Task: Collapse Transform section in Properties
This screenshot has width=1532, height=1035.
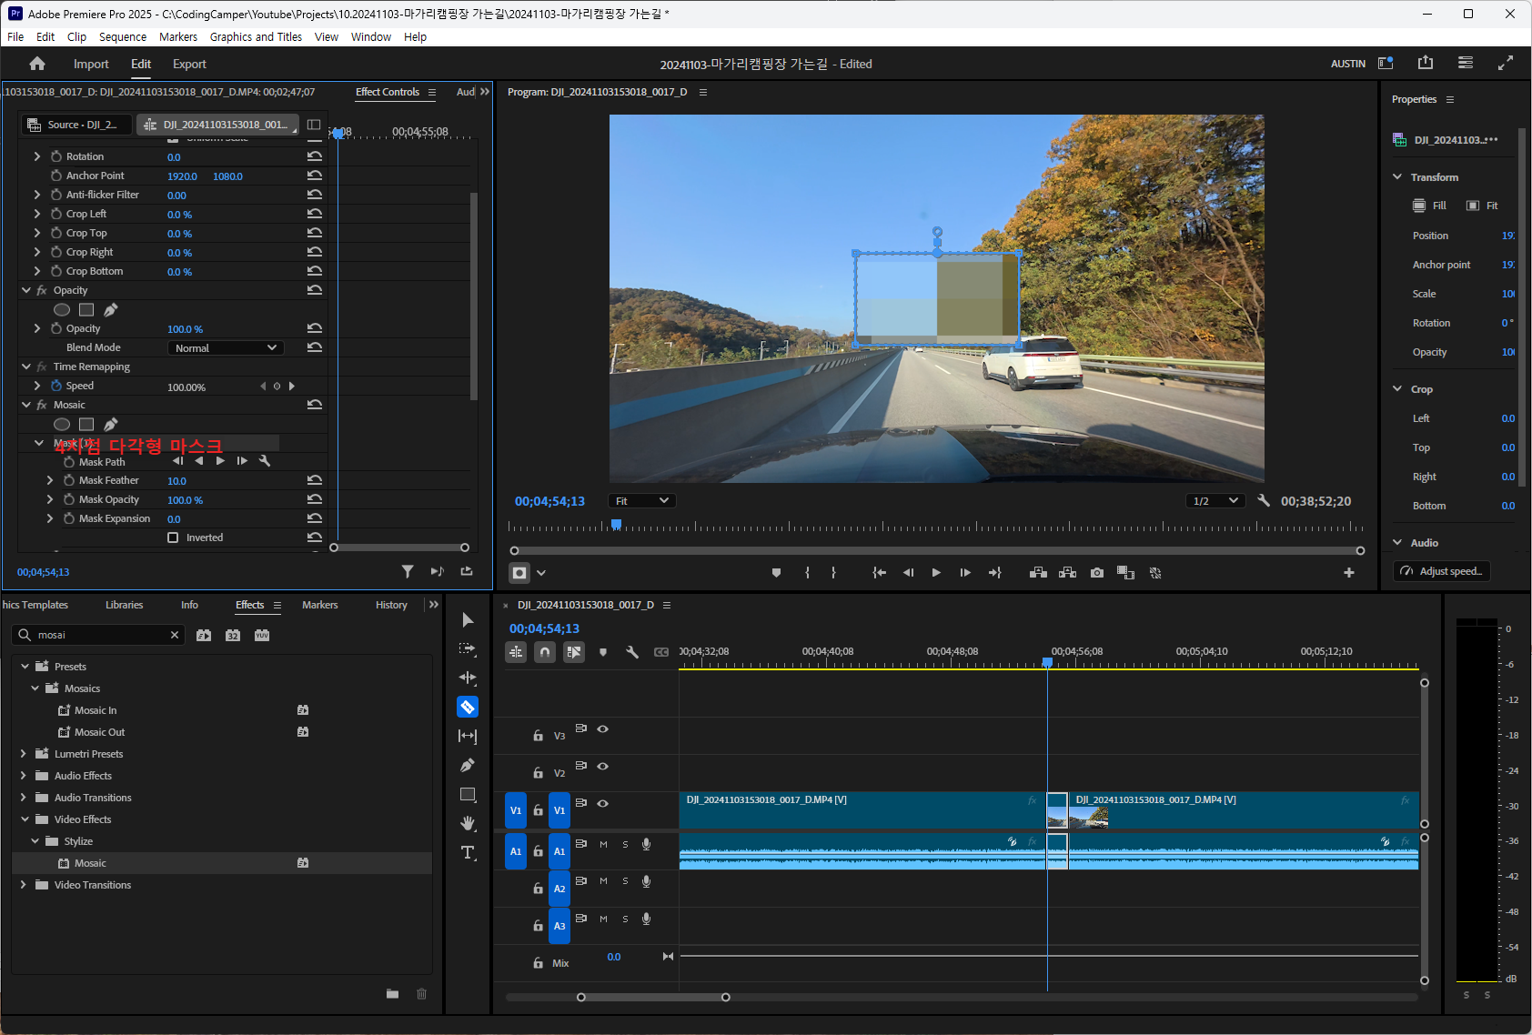Action: tap(1397, 176)
